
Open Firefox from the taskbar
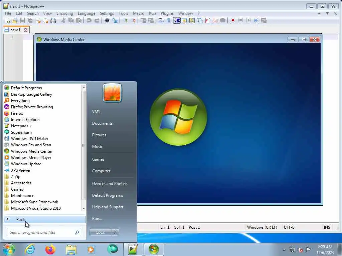coord(50,249)
